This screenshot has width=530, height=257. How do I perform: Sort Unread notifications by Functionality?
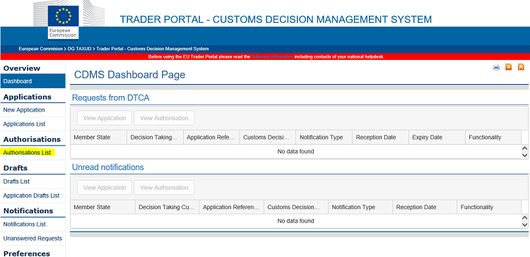pyautogui.click(x=489, y=207)
